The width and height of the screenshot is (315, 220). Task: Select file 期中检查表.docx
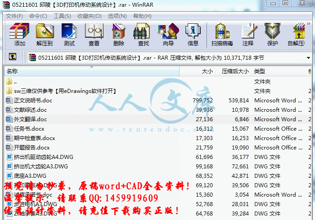pyautogui.click(x=157, y=138)
